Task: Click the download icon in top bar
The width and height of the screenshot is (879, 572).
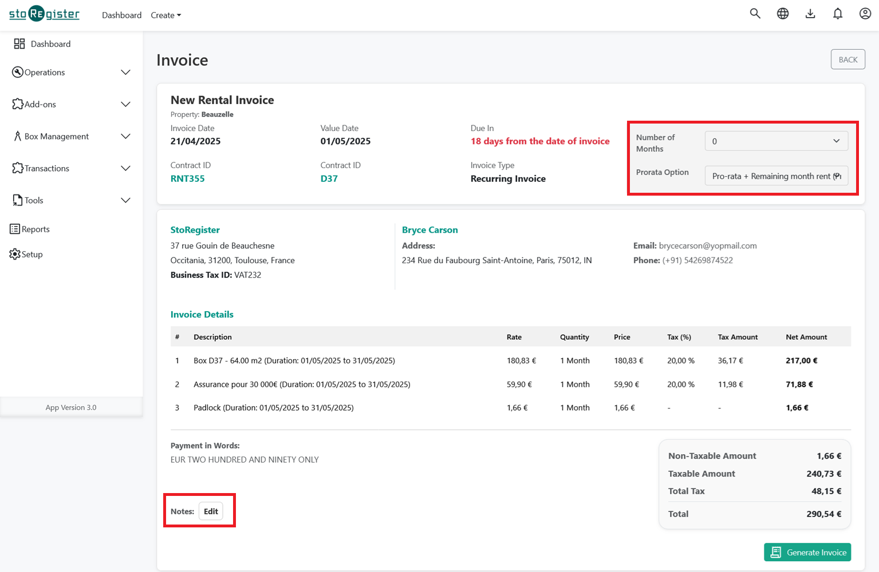Action: coord(810,13)
